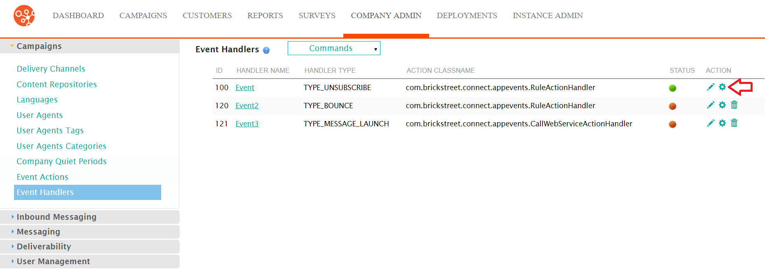Open Delivery Channels in sidebar
This screenshot has width=765, height=272.
pos(51,69)
